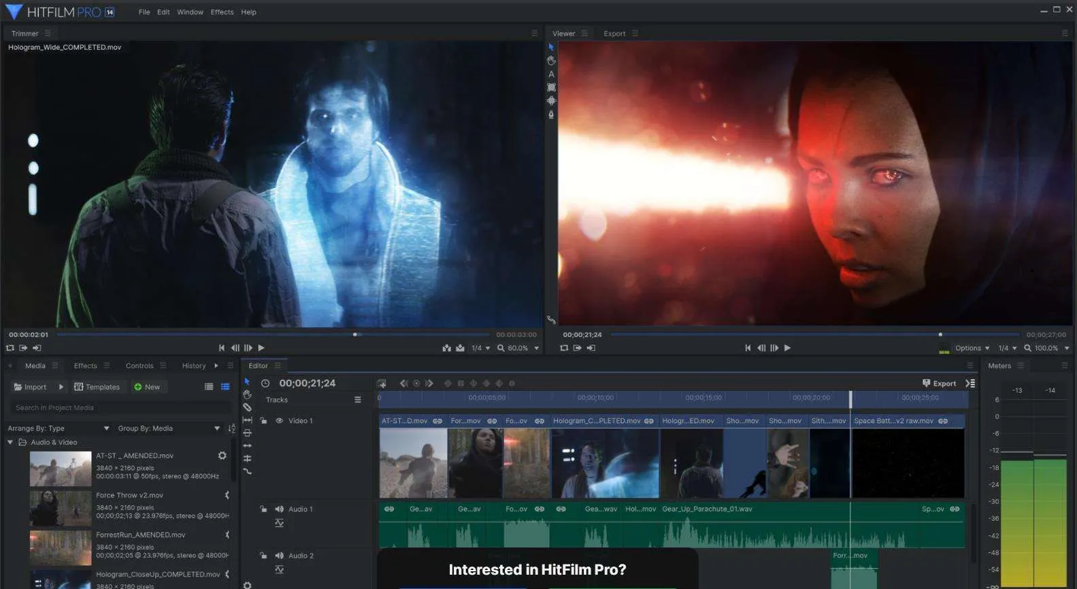Mute the Audio 2 track
Viewport: 1077px width, 589px height.
click(279, 556)
